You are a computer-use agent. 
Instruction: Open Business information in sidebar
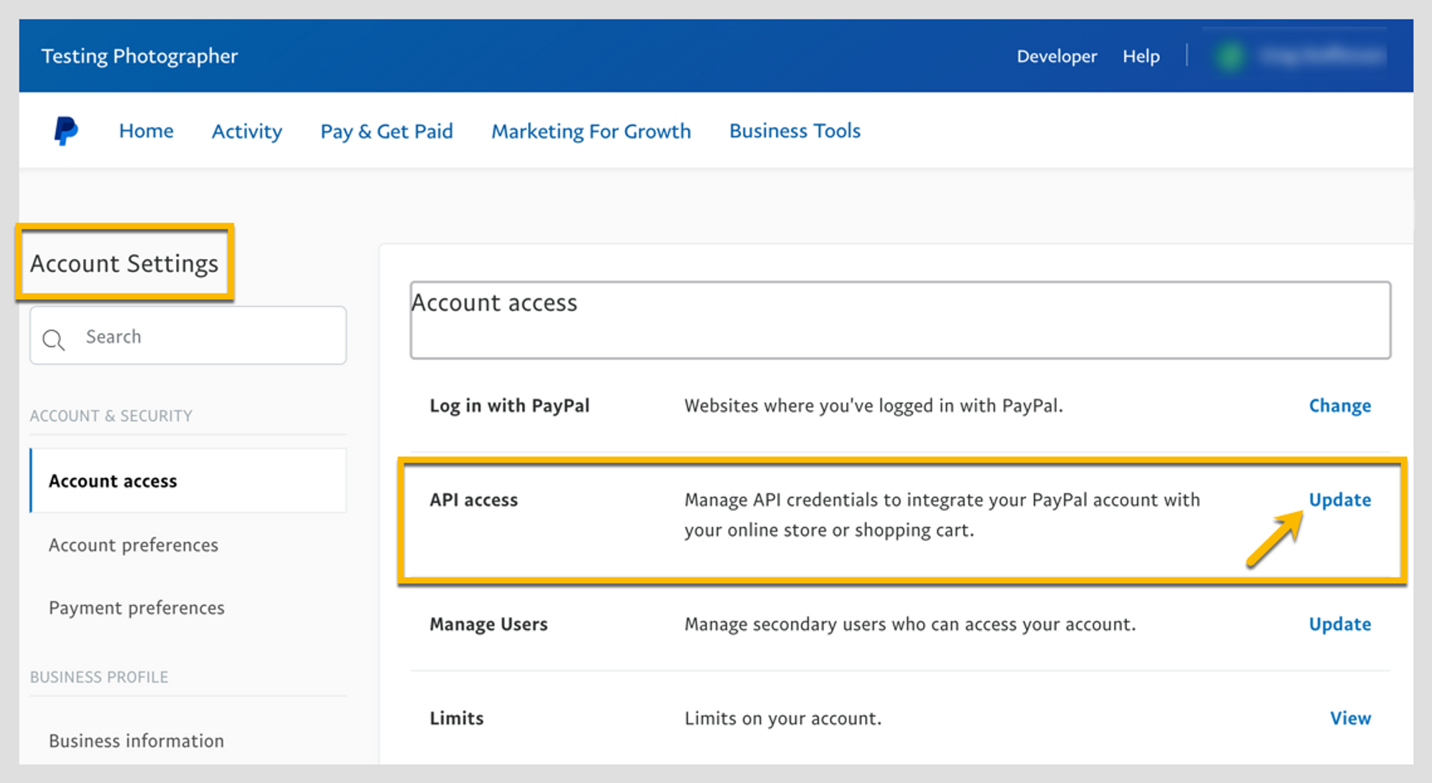136,741
